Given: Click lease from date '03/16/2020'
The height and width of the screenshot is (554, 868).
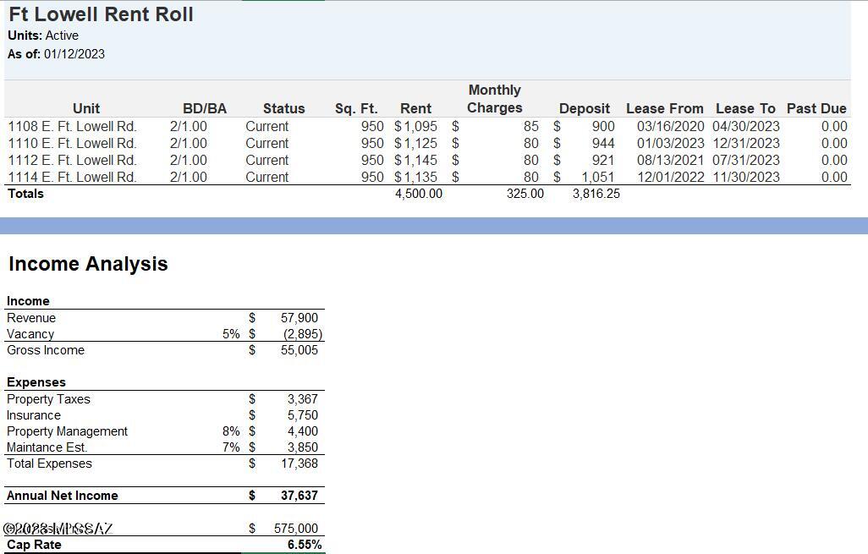Looking at the screenshot, I should tap(670, 127).
